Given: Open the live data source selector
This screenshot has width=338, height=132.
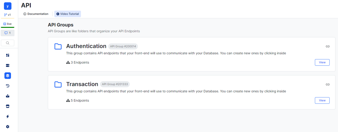Looking at the screenshot, I should 8,24.
